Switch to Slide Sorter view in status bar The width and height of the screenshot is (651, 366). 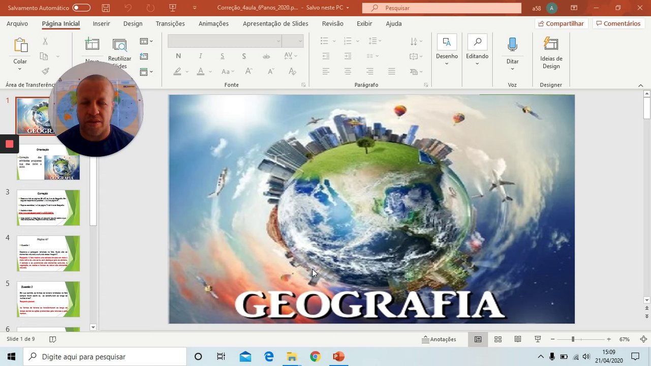coord(498,339)
